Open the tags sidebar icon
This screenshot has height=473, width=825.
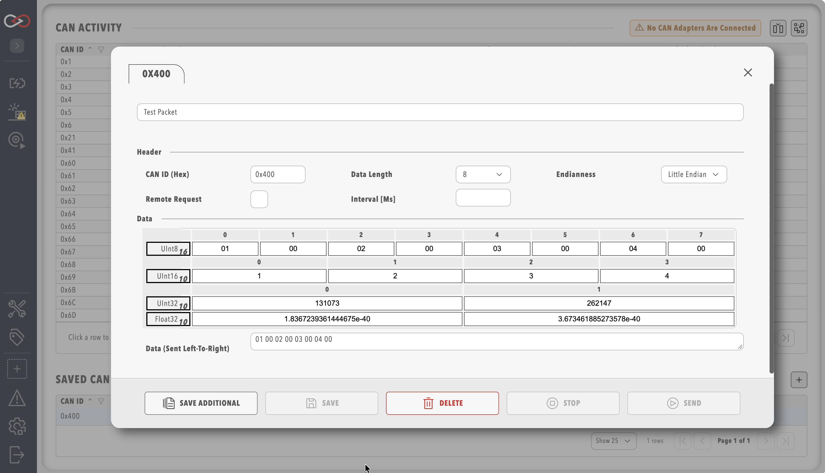(x=17, y=337)
